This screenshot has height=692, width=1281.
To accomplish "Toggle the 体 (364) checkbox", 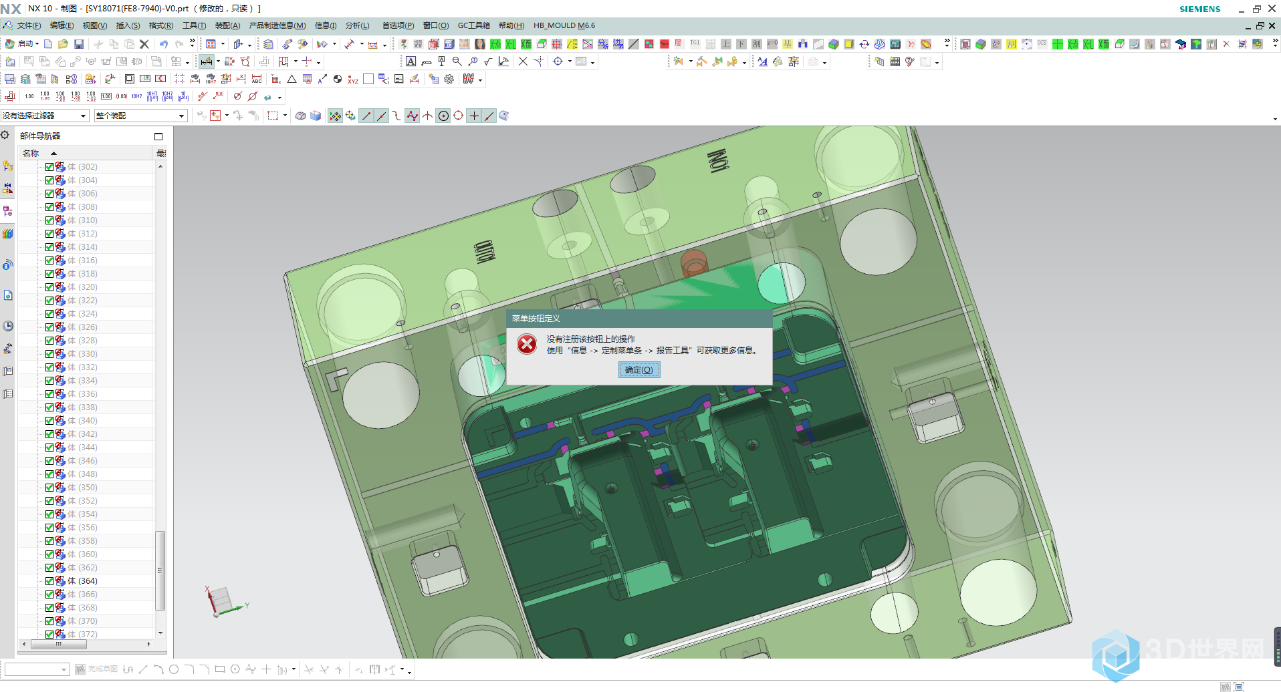I will point(49,581).
